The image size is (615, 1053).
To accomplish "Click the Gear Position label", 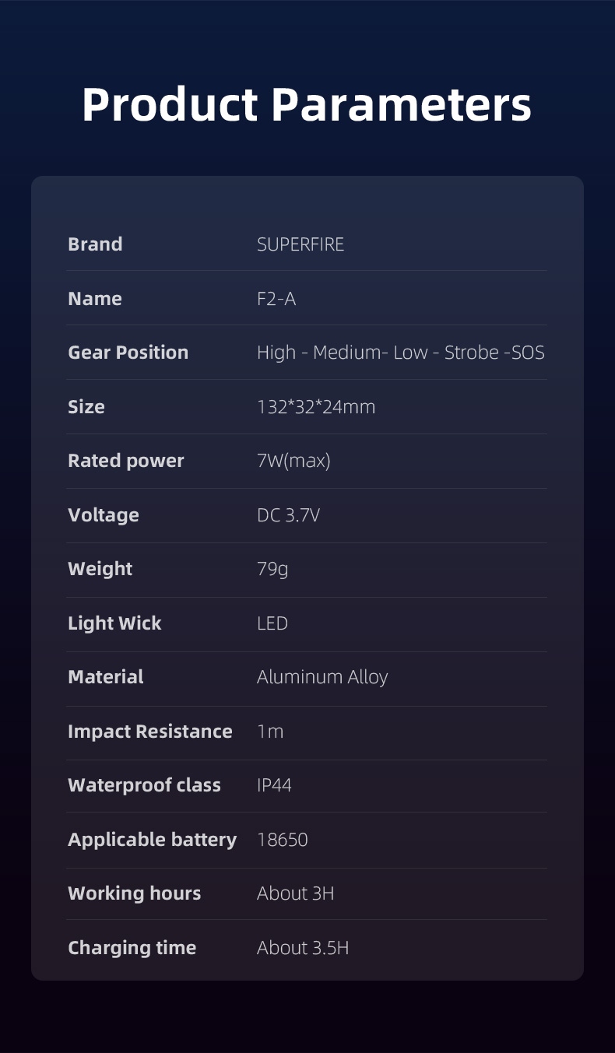I will click(128, 353).
